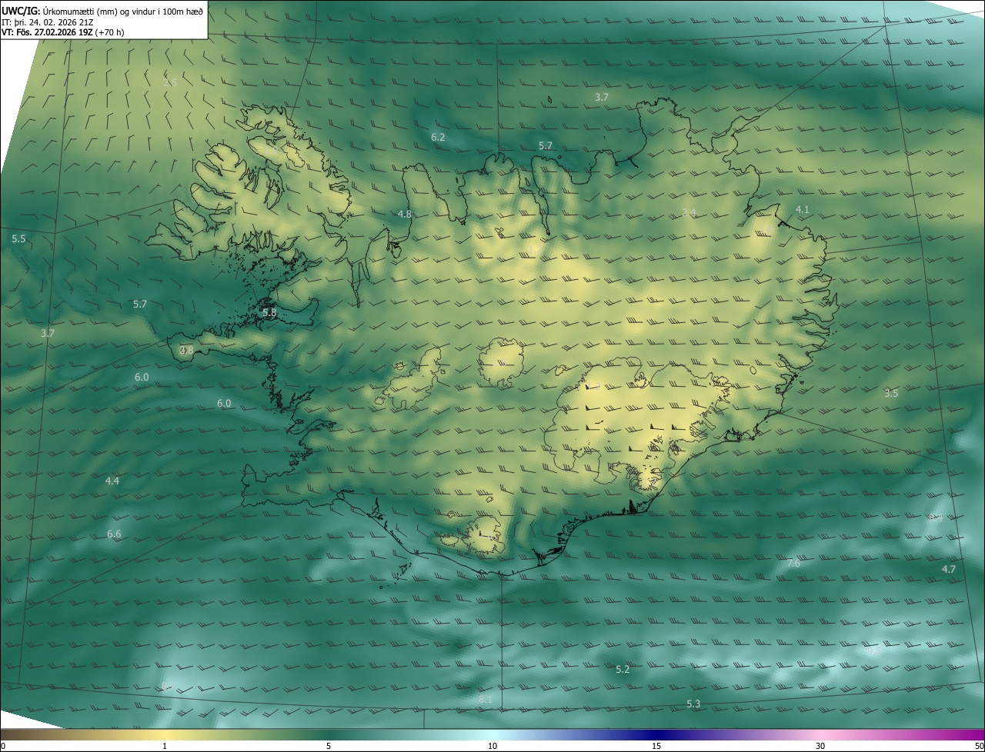Screen dimensions: 985x752
Task: Select the "IT: þri. 24. 02. 2026 21Z" line
Action: click(48, 22)
